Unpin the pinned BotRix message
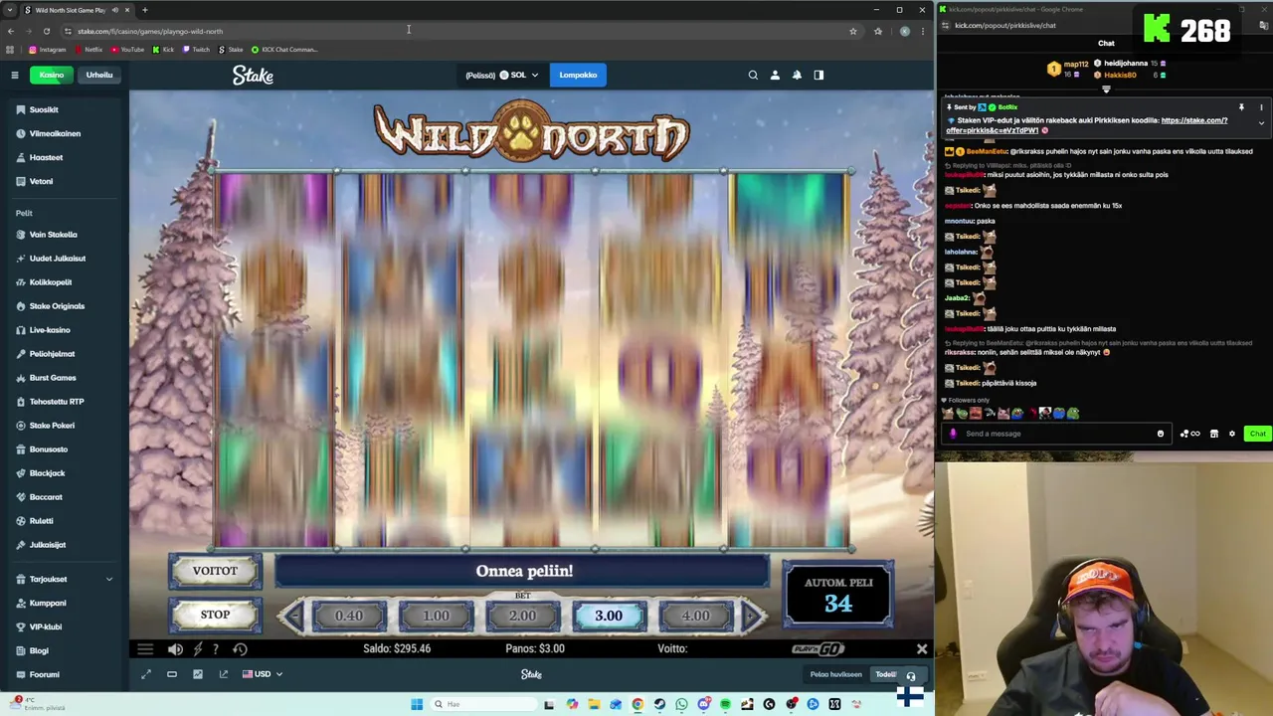Viewport: 1273px width, 716px height. [x=1241, y=107]
